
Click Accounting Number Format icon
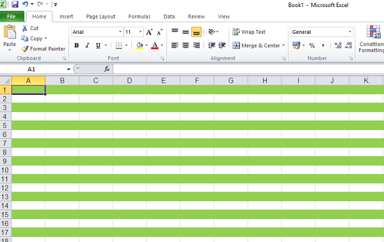(296, 45)
